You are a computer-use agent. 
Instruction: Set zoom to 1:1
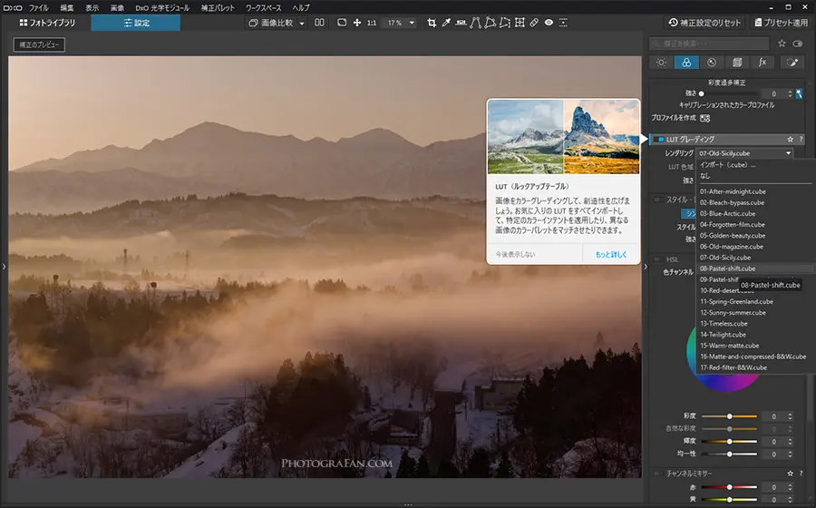pos(372,23)
